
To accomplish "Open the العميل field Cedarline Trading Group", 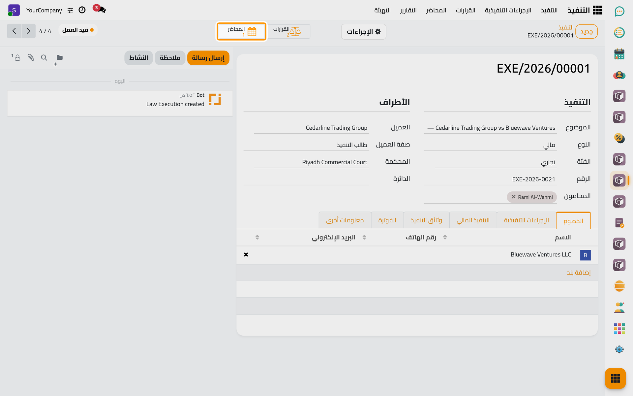I will [x=311, y=128].
